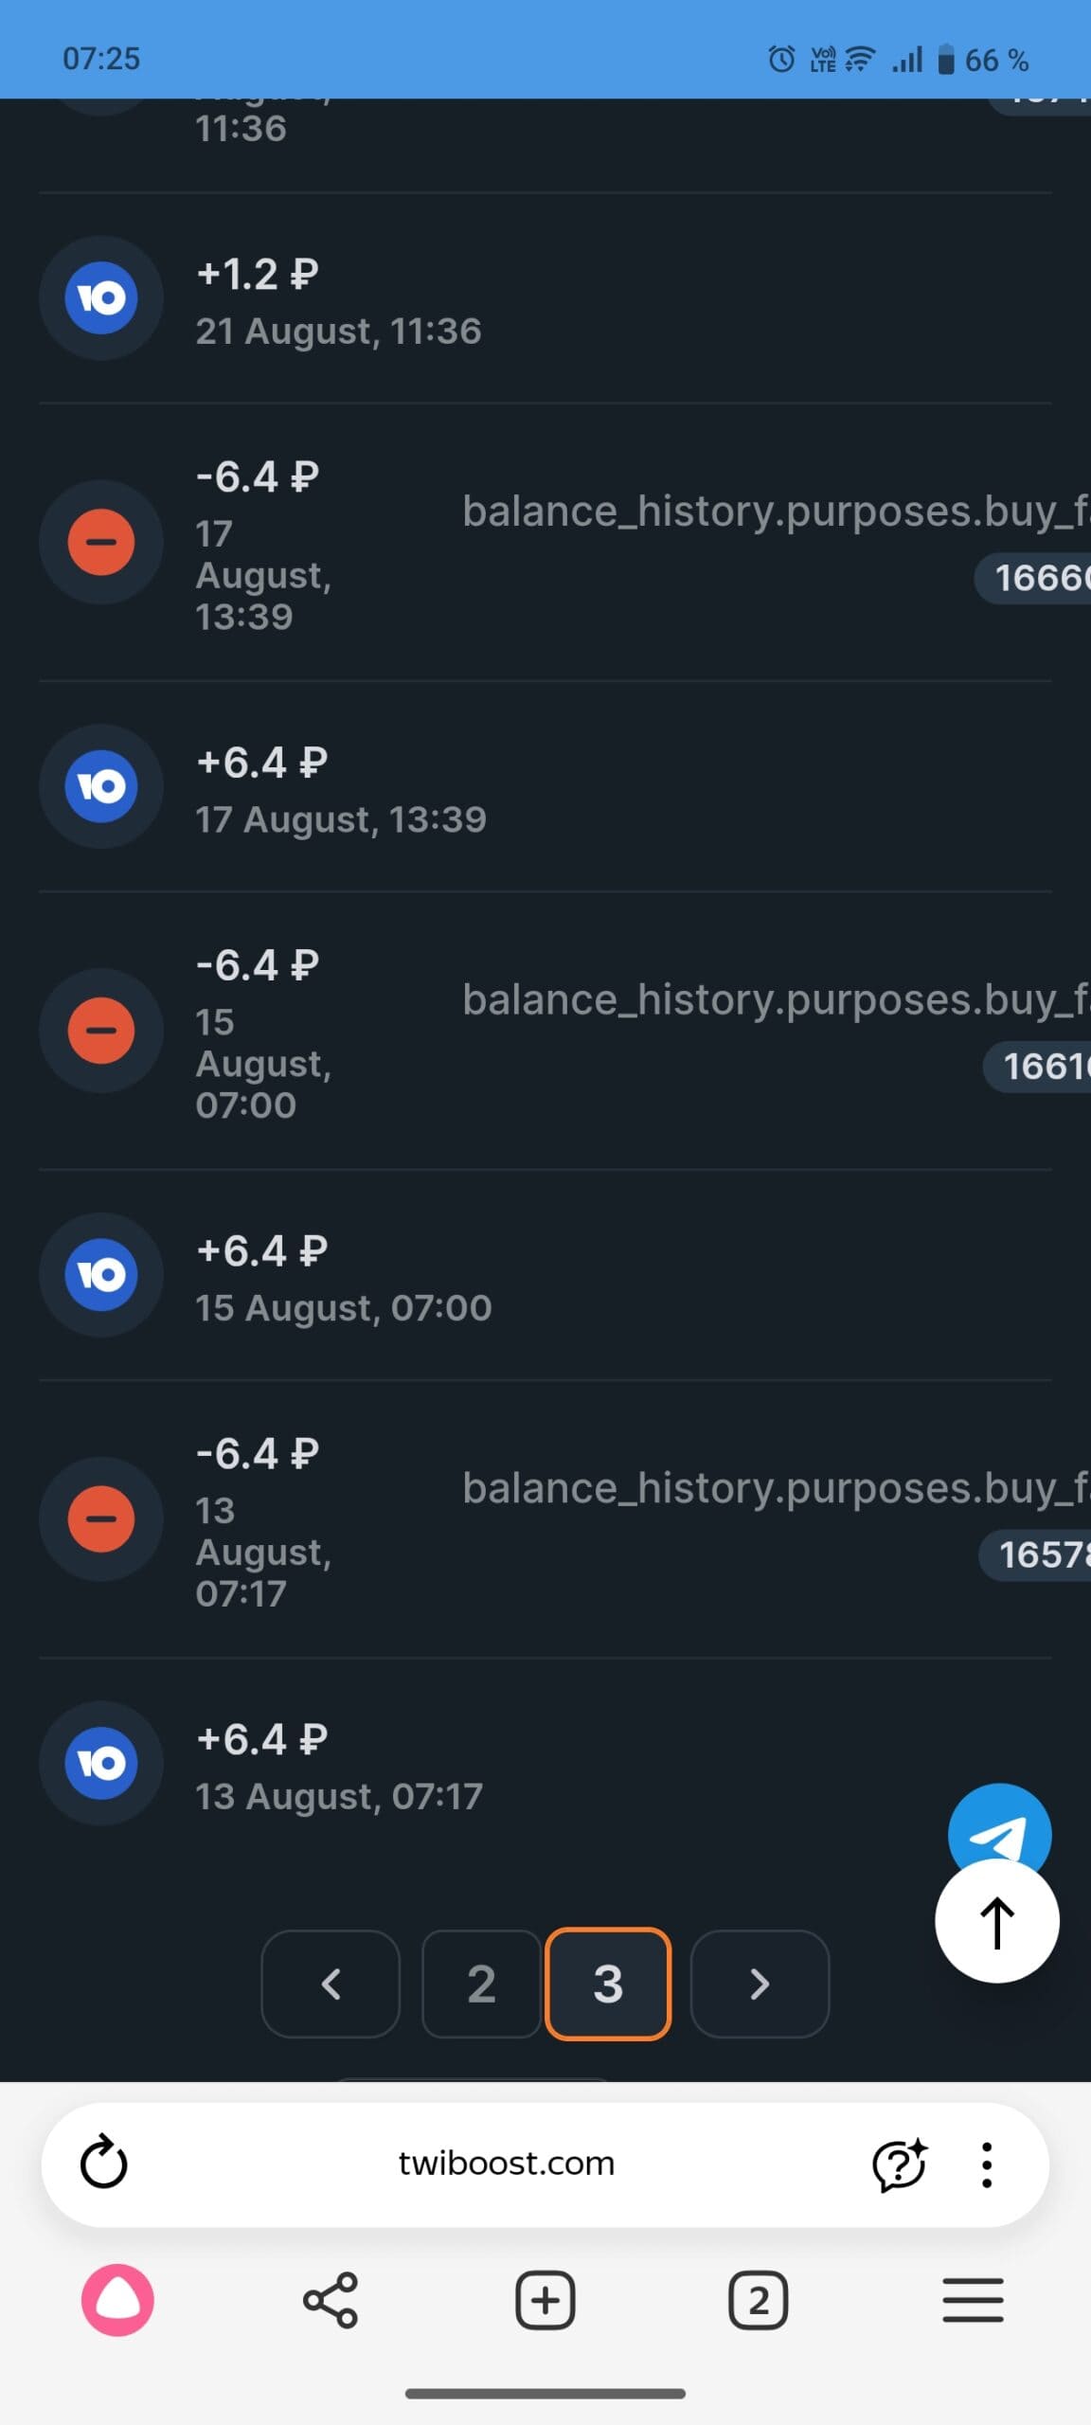The image size is (1091, 2425).
Task: Go to the previous page arrow in pagination
Action: (x=331, y=1984)
